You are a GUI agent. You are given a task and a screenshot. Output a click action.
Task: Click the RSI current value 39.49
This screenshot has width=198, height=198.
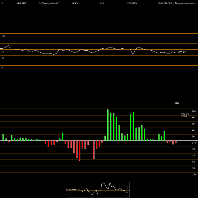pyautogui.click(x=182, y=52)
